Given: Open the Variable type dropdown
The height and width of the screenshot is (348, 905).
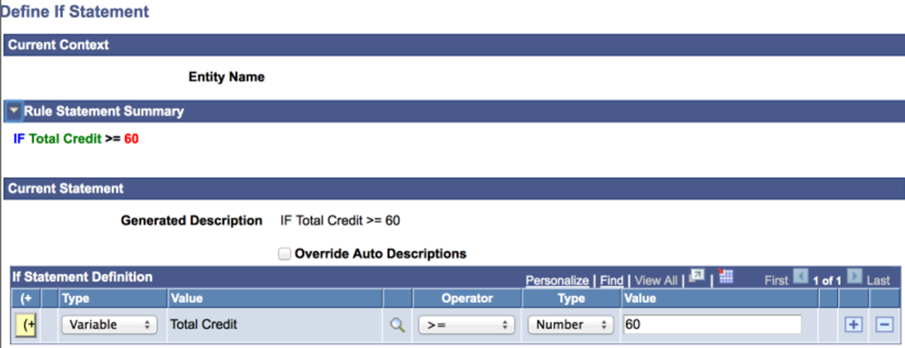Looking at the screenshot, I should pyautogui.click(x=109, y=325).
